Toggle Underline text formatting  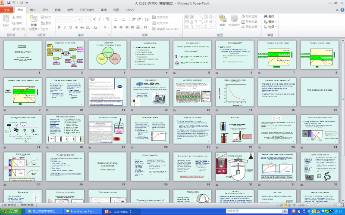69,27
